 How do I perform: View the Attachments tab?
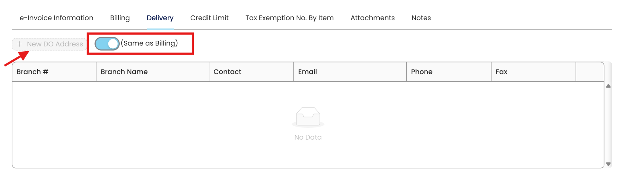[372, 18]
